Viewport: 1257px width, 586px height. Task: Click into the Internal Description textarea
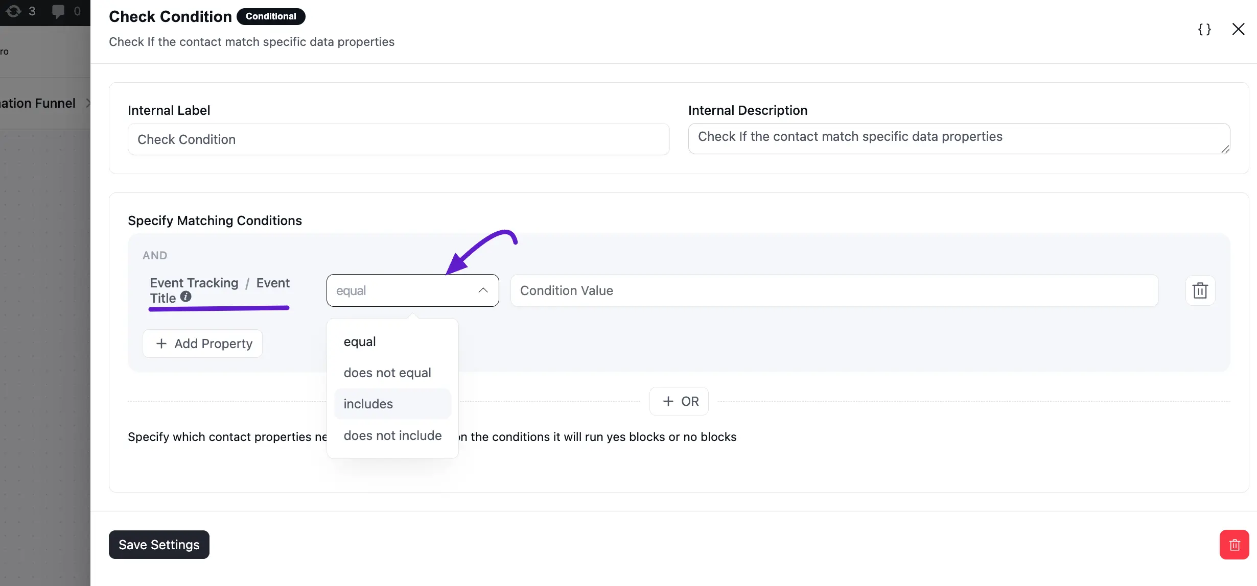click(959, 138)
